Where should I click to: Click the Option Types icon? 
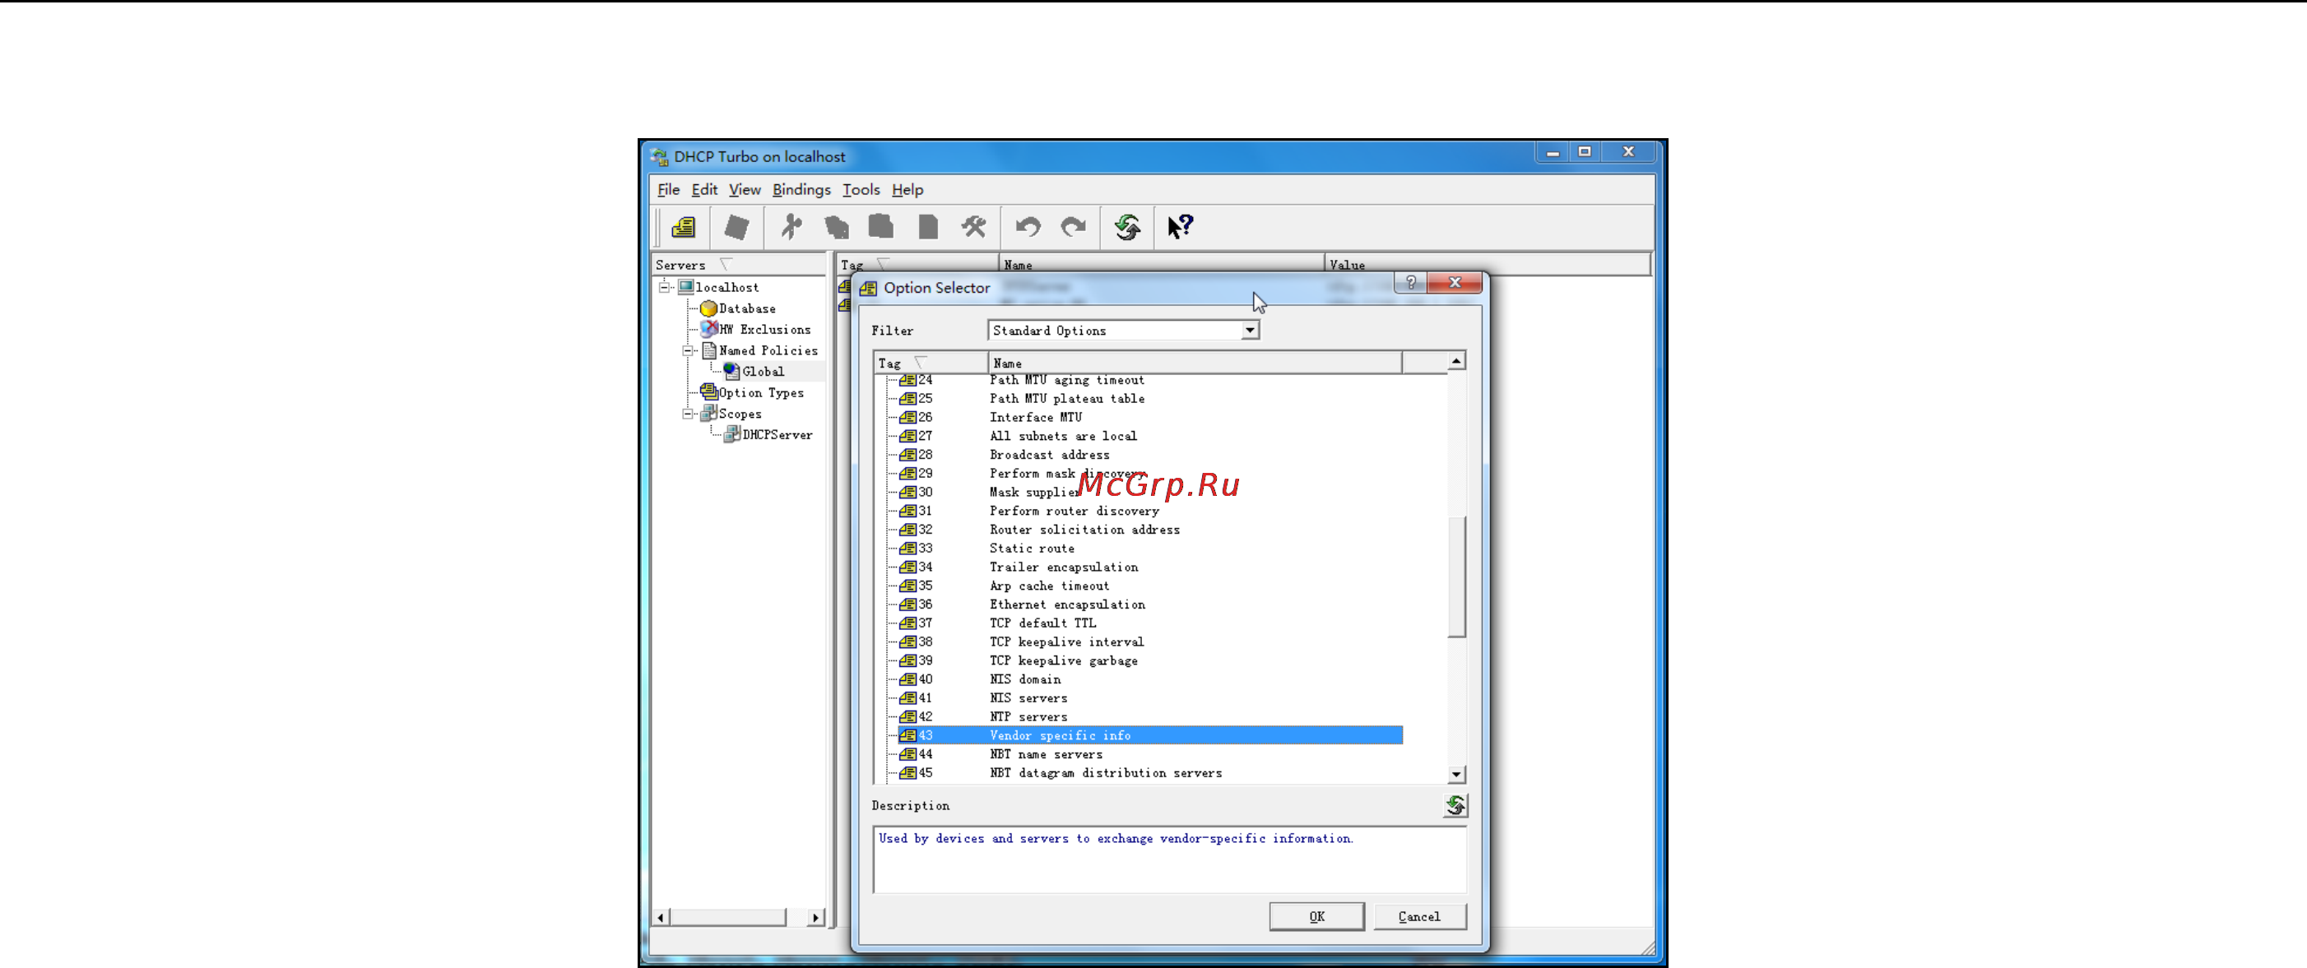point(708,392)
